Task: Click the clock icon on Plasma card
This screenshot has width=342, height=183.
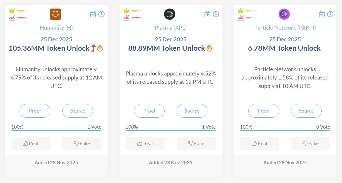Action: click(x=216, y=14)
